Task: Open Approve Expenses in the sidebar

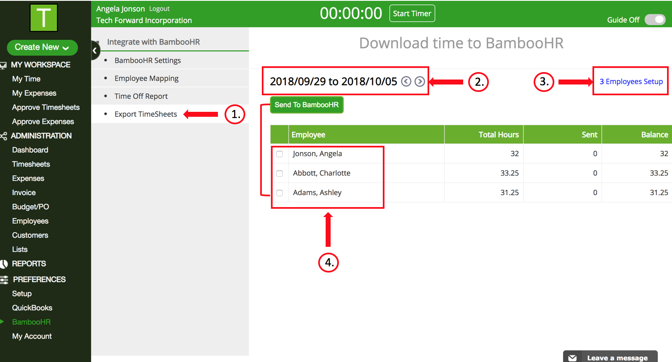Action: click(x=43, y=121)
